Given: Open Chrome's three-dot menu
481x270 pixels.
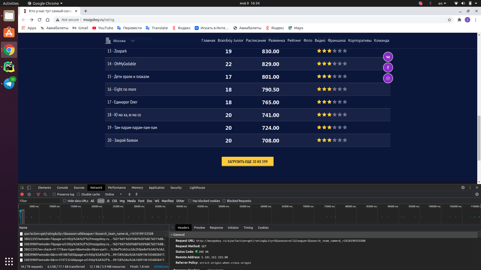Looking at the screenshot, I should point(475,20).
